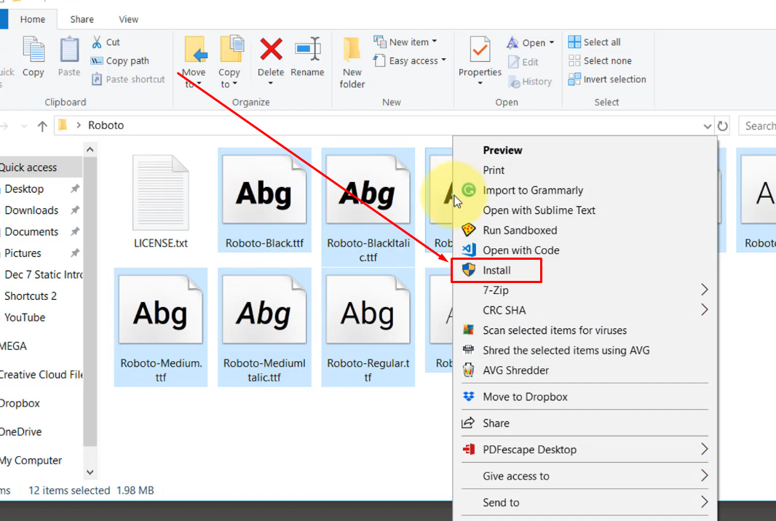The height and width of the screenshot is (521, 776).
Task: Click the Share icon in context menu
Action: pos(468,423)
